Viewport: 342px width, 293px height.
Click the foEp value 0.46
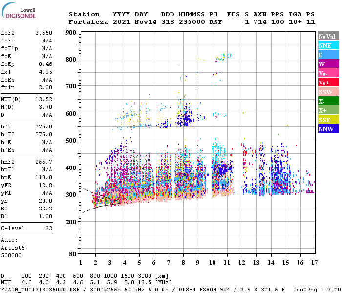click(x=45, y=64)
